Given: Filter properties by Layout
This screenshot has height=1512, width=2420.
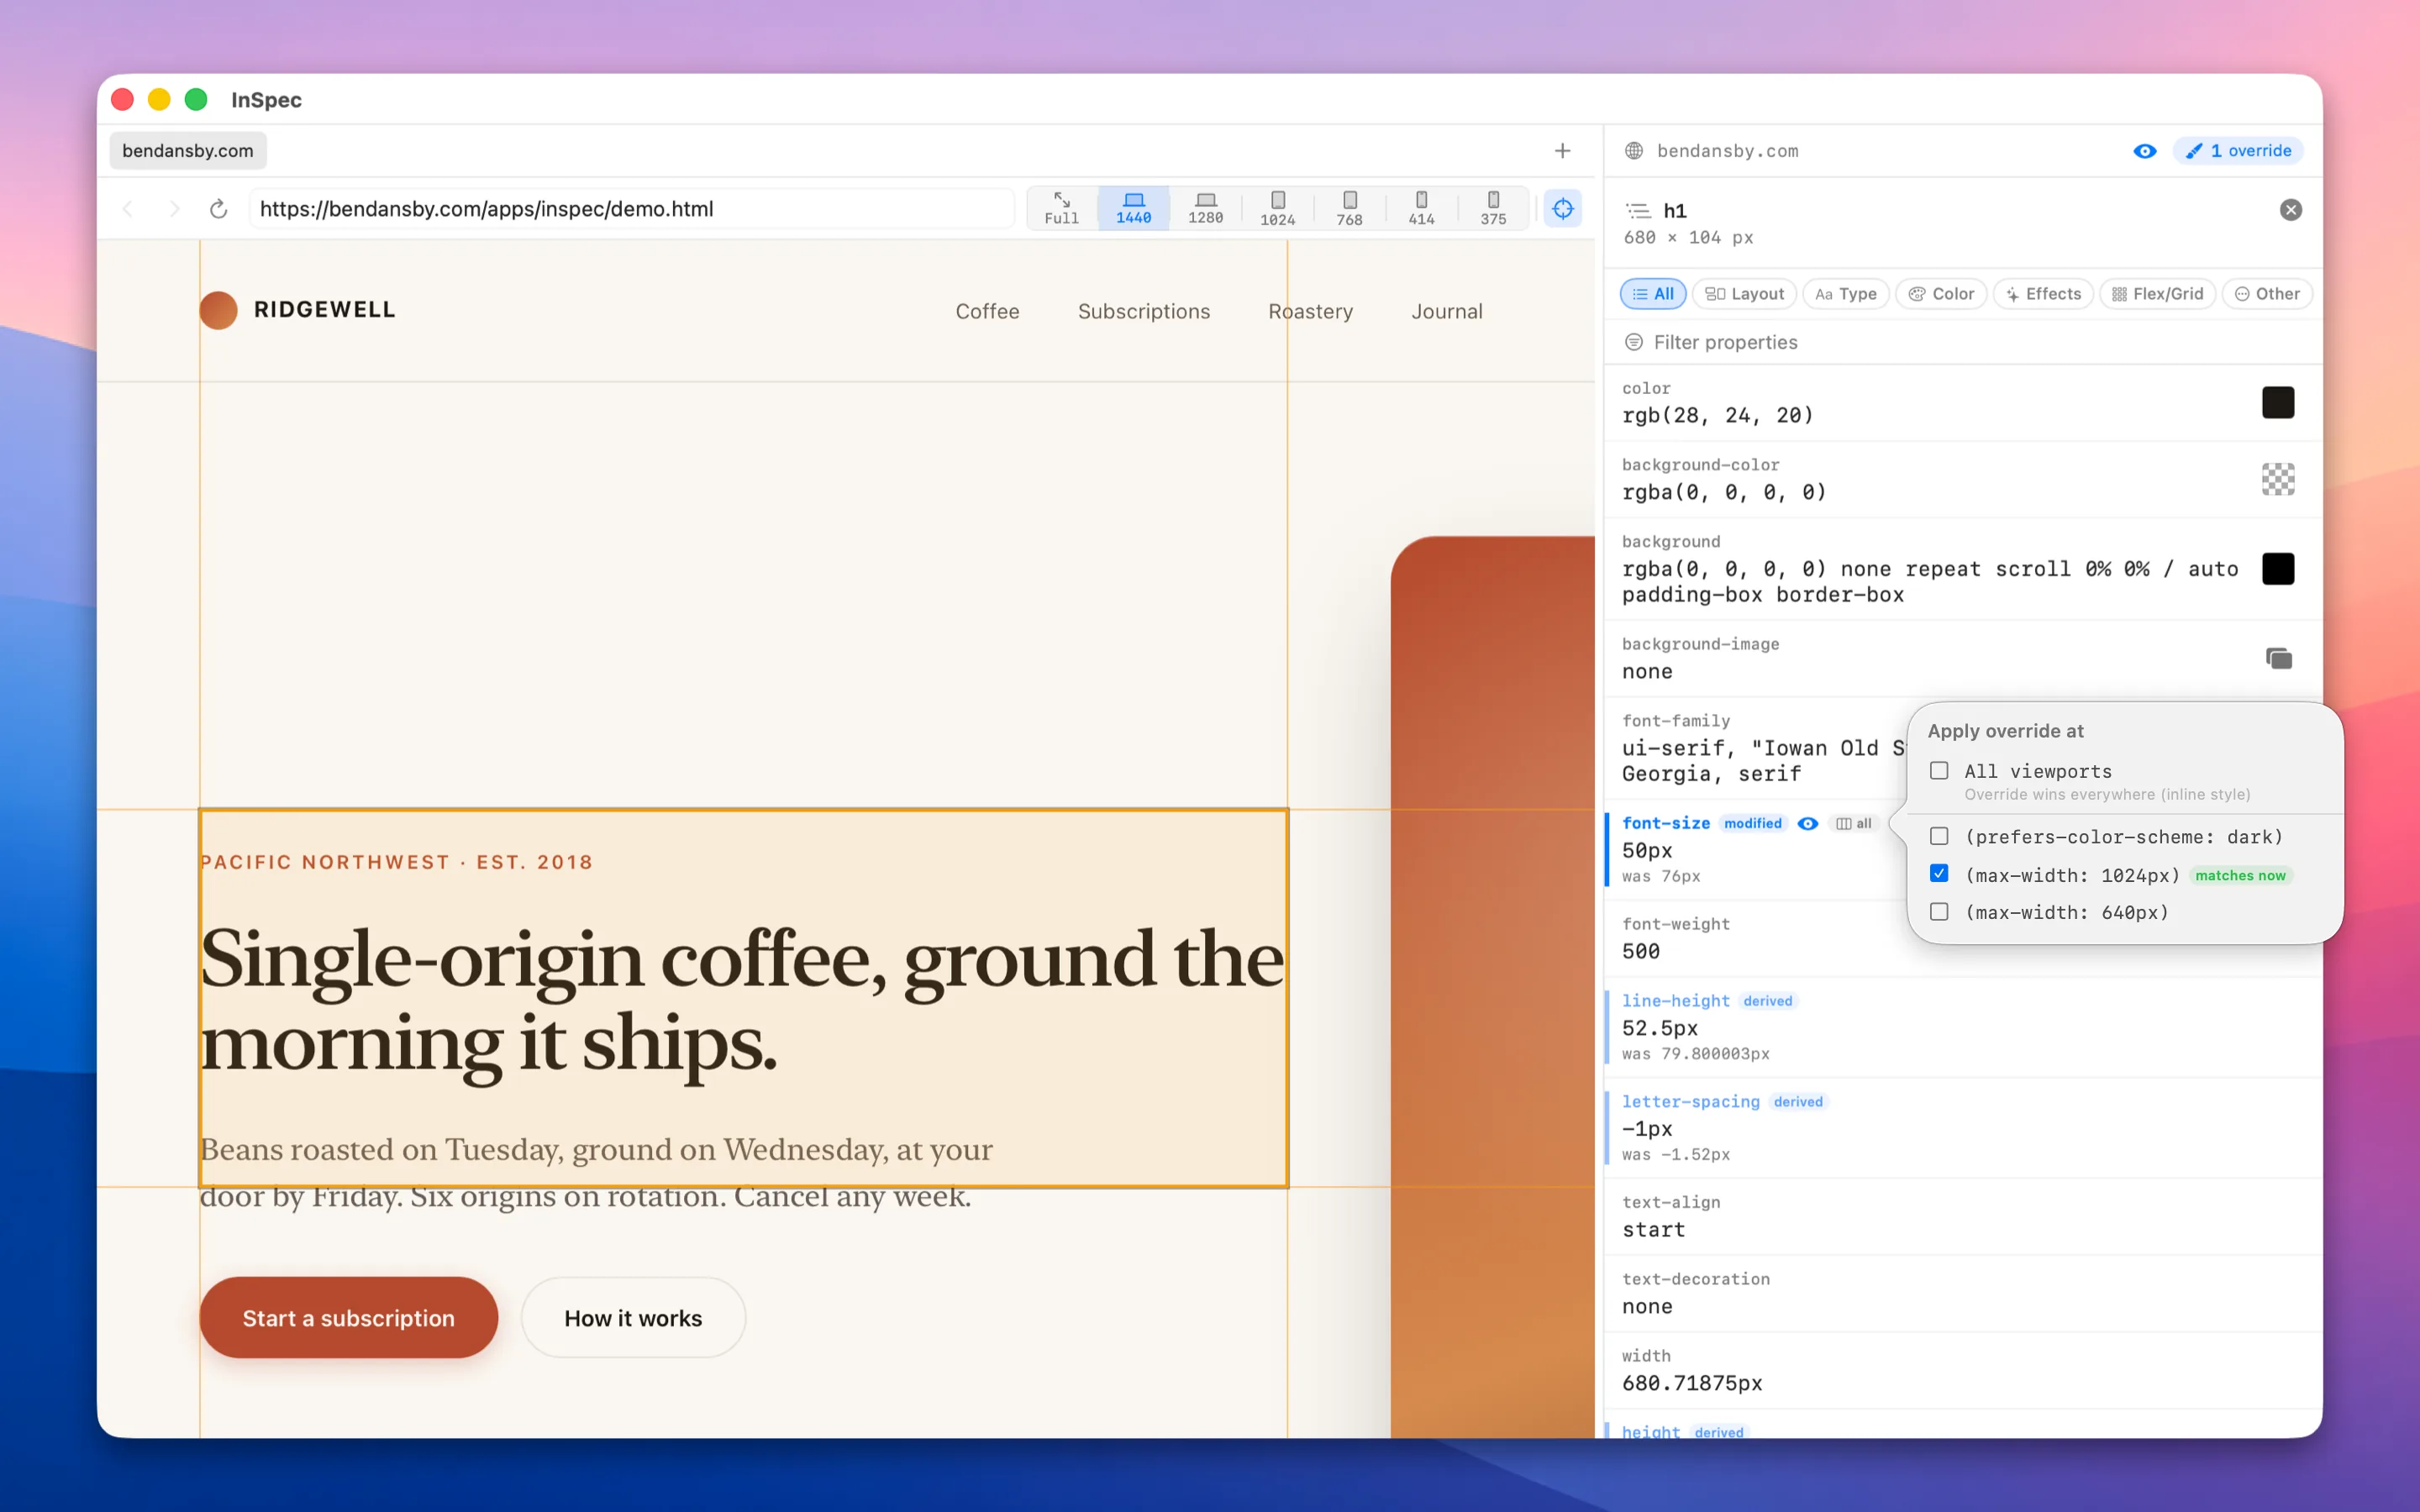Looking at the screenshot, I should tap(1744, 294).
